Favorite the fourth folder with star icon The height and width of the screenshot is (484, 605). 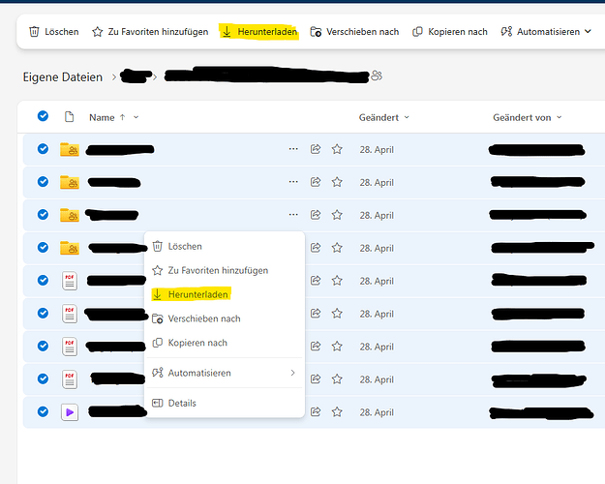click(x=337, y=248)
